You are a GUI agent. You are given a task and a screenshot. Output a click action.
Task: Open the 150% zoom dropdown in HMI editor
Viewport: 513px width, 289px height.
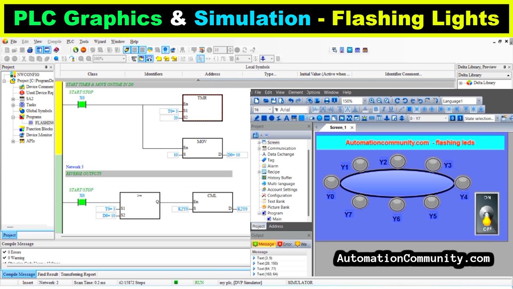[x=366, y=101]
